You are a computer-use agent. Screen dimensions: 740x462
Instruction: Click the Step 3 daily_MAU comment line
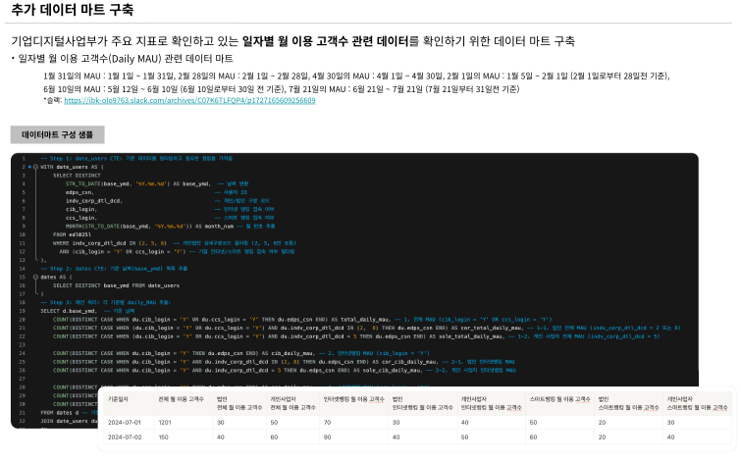coord(106,302)
